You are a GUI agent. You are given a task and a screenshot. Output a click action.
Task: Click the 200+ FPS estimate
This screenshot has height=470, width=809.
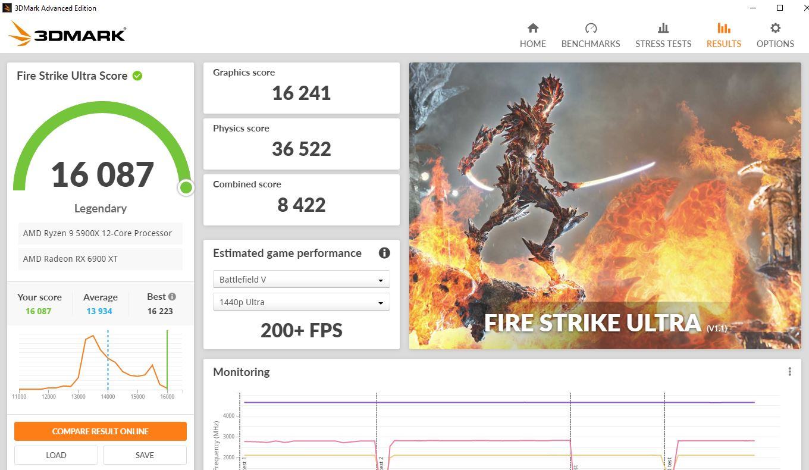point(301,330)
